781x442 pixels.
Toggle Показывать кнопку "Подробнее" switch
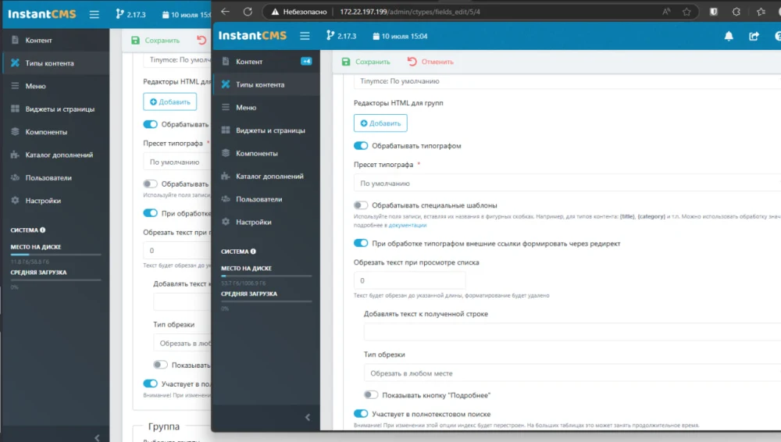(370, 394)
